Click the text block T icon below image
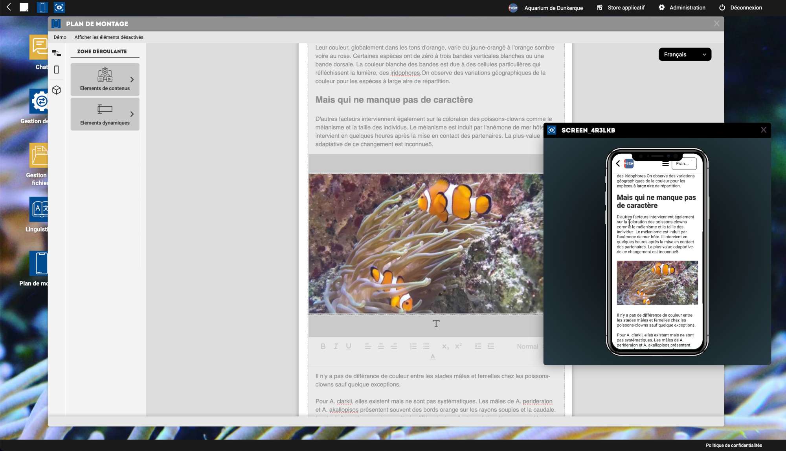The image size is (786, 451). pos(436,323)
